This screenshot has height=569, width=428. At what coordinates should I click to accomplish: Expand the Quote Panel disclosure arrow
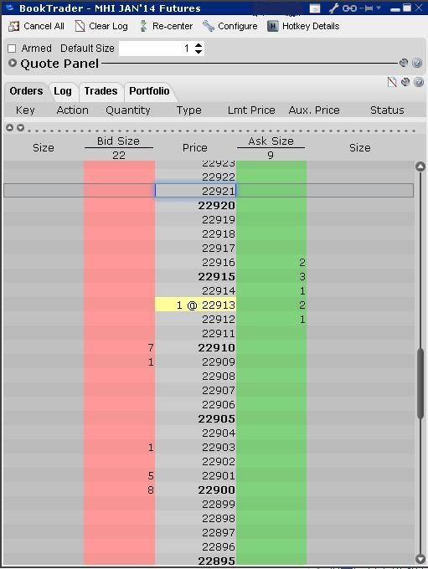tap(13, 63)
